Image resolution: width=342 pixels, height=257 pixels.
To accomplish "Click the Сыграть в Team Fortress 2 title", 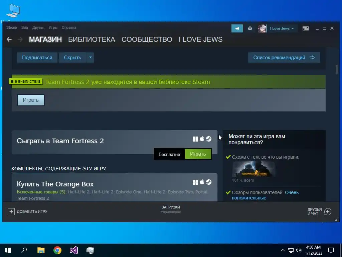I will point(60,141).
